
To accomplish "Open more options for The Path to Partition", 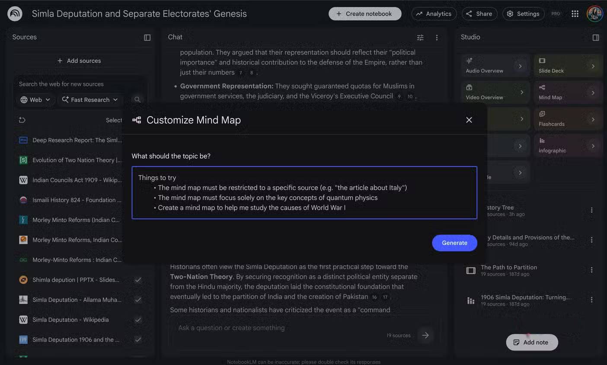I will point(592,270).
